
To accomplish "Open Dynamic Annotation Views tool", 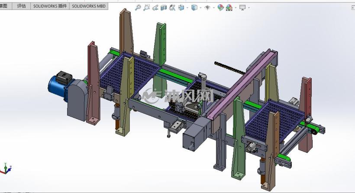I will coord(172,8).
